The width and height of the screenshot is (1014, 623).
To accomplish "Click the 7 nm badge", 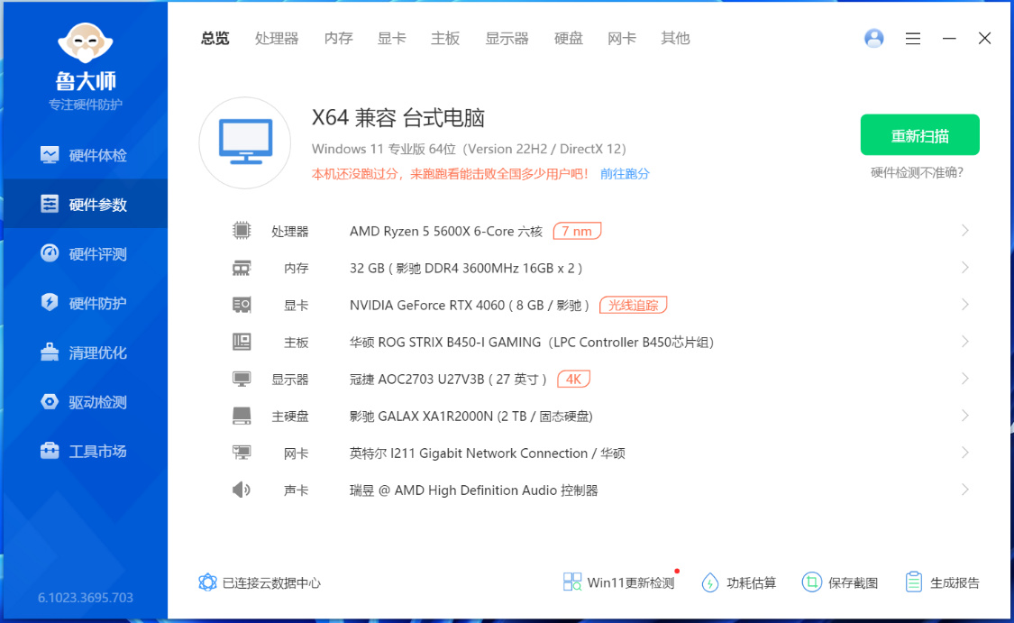I will click(x=577, y=231).
